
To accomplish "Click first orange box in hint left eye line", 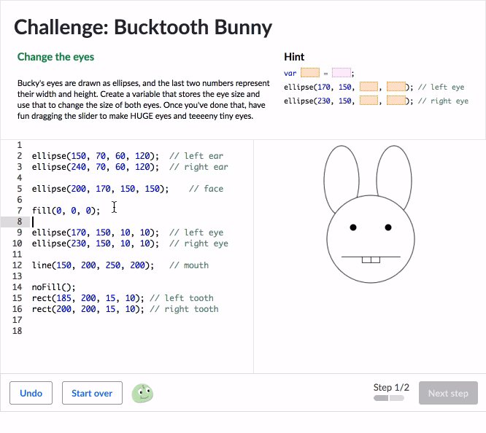I will tap(369, 87).
